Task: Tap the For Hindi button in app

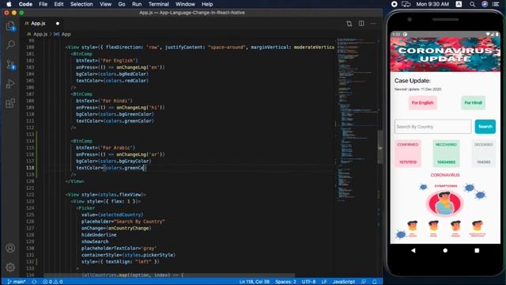Action: pos(473,103)
